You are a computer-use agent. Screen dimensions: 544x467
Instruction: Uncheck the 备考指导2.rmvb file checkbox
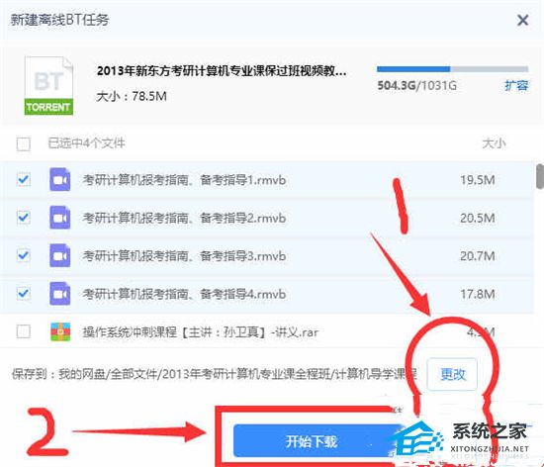24,218
